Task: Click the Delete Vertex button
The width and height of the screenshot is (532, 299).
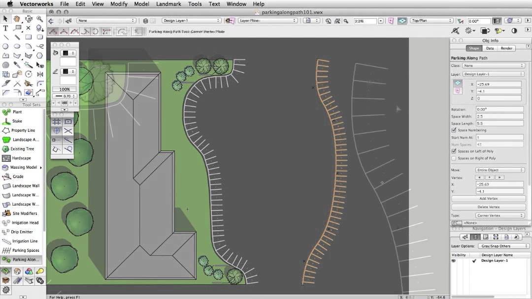Action: (x=488, y=207)
